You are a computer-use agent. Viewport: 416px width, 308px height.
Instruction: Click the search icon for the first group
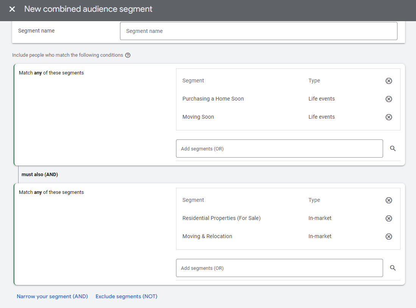393,148
